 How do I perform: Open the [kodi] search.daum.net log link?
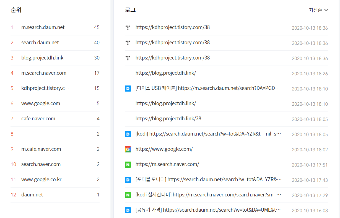point(208,134)
